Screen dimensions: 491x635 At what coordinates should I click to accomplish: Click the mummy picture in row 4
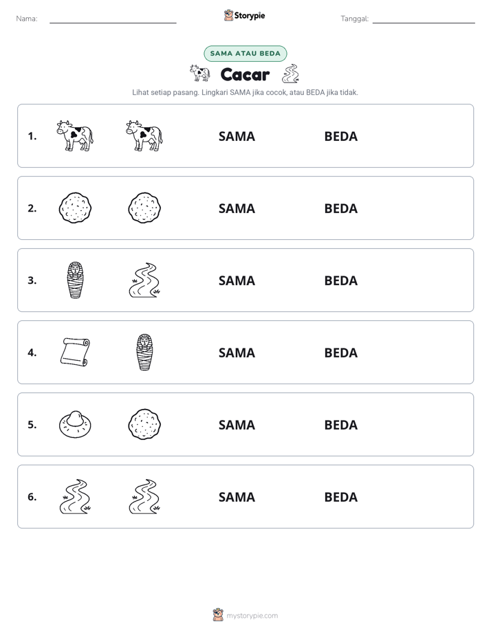144,352
